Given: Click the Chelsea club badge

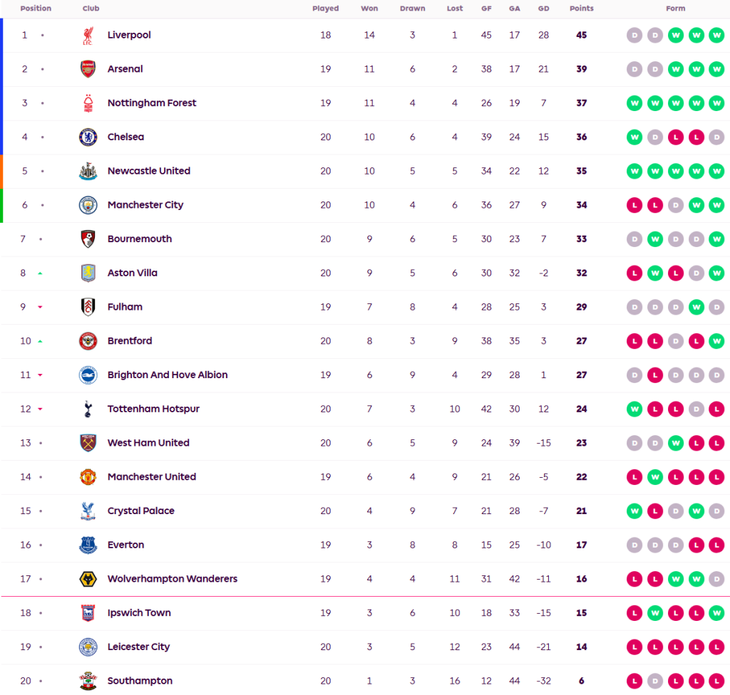Looking at the screenshot, I should click(88, 137).
